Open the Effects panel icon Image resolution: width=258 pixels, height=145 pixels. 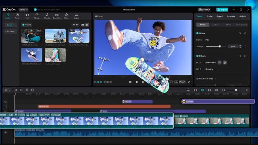point(47,16)
